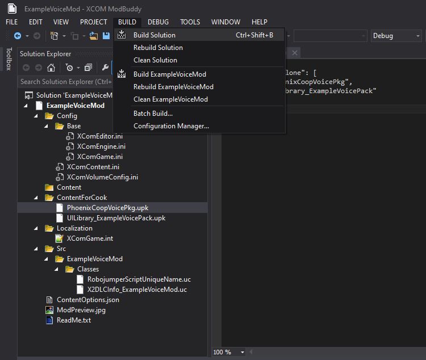Click the Properties wrench icon
Image resolution: width=426 pixels, height=360 pixels.
pyautogui.click(x=105, y=68)
